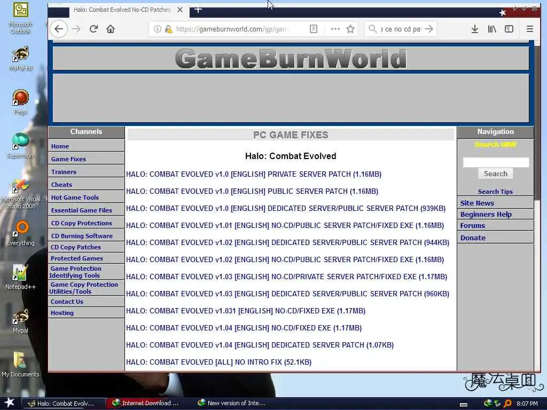Screen dimensions: 547x410
Task: Open Microsoft Outlook desktop icon
Action: [x=20, y=18]
